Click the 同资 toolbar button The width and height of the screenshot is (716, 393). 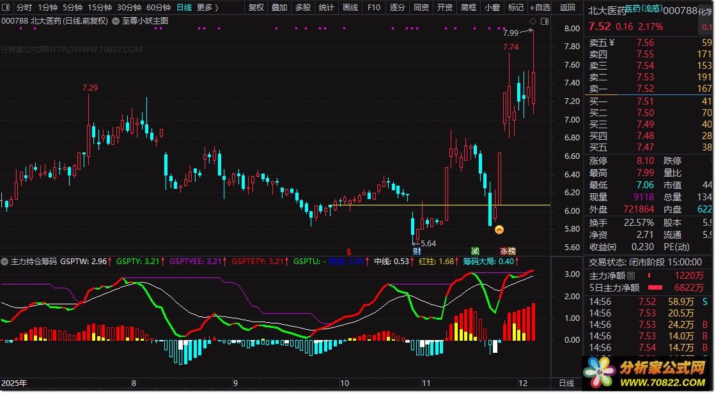point(421,7)
